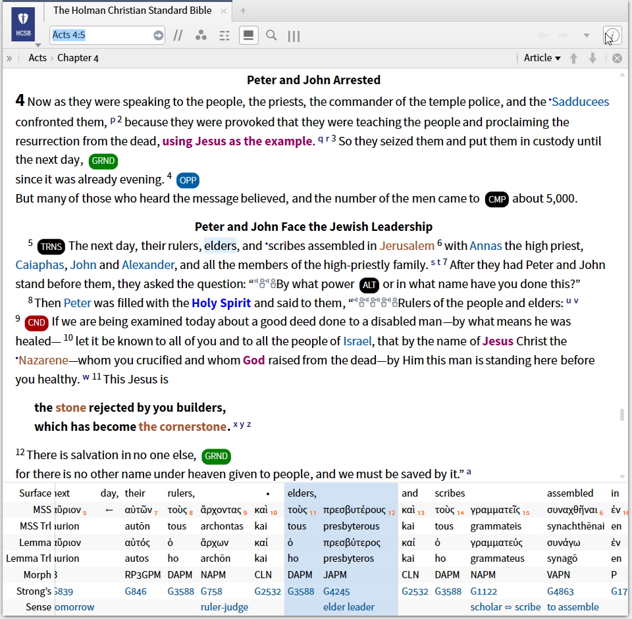This screenshot has height=619, width=632.
Task: Click Strong's number G4863
Action: point(560,591)
